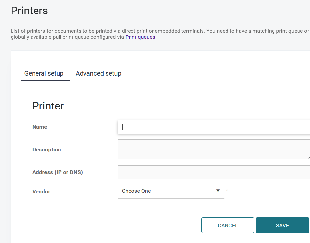
Task: Click the Name field label
Action: click(40, 127)
